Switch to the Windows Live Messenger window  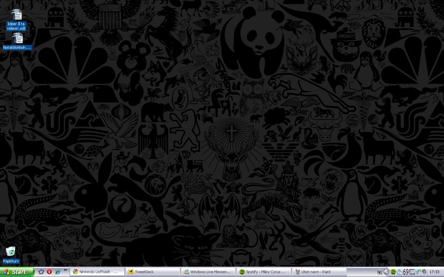click(208, 272)
